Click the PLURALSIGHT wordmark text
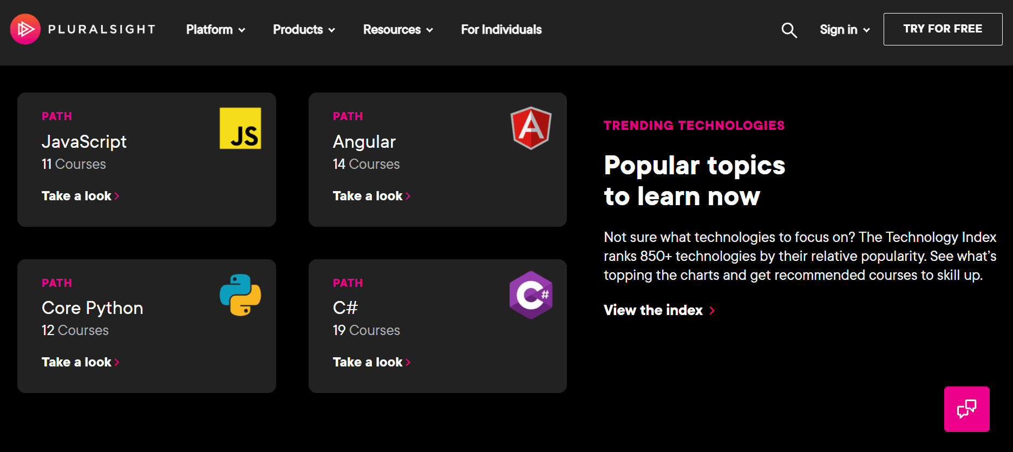The image size is (1013, 452). point(102,29)
